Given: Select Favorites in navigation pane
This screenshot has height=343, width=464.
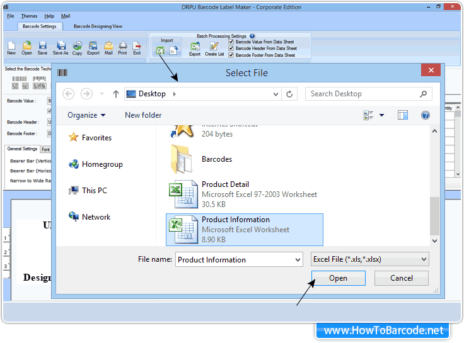Looking at the screenshot, I should point(90,138).
